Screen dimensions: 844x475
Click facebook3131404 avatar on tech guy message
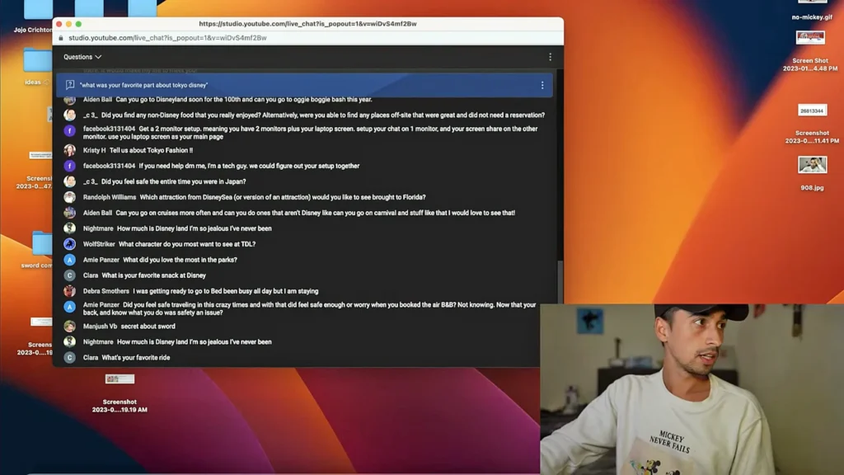pos(69,166)
